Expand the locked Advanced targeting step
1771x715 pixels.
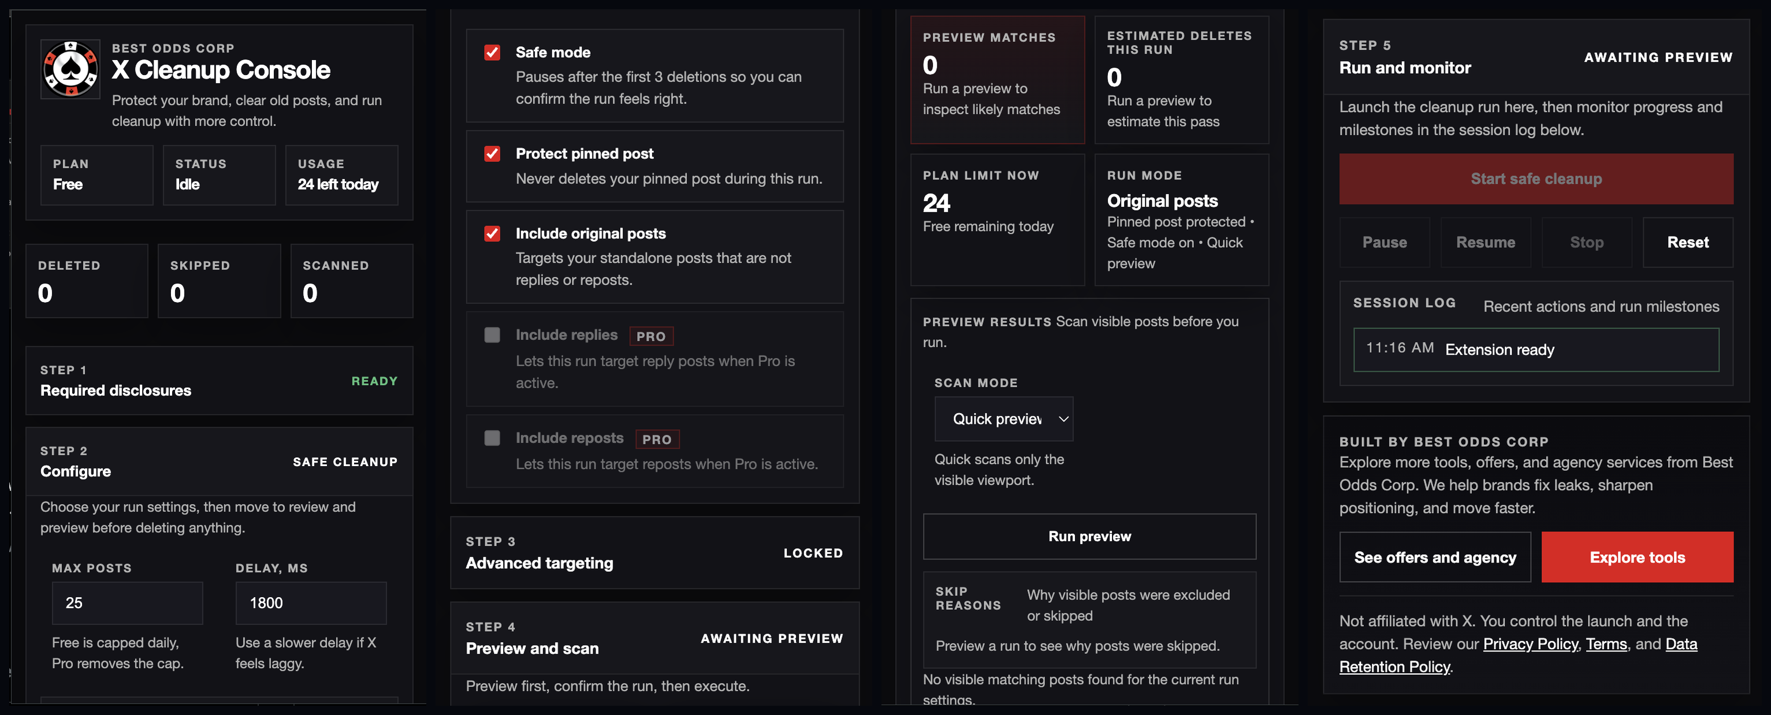pos(654,553)
